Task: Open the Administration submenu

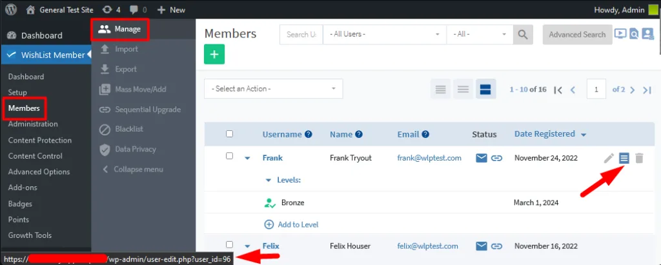Action: (x=33, y=124)
